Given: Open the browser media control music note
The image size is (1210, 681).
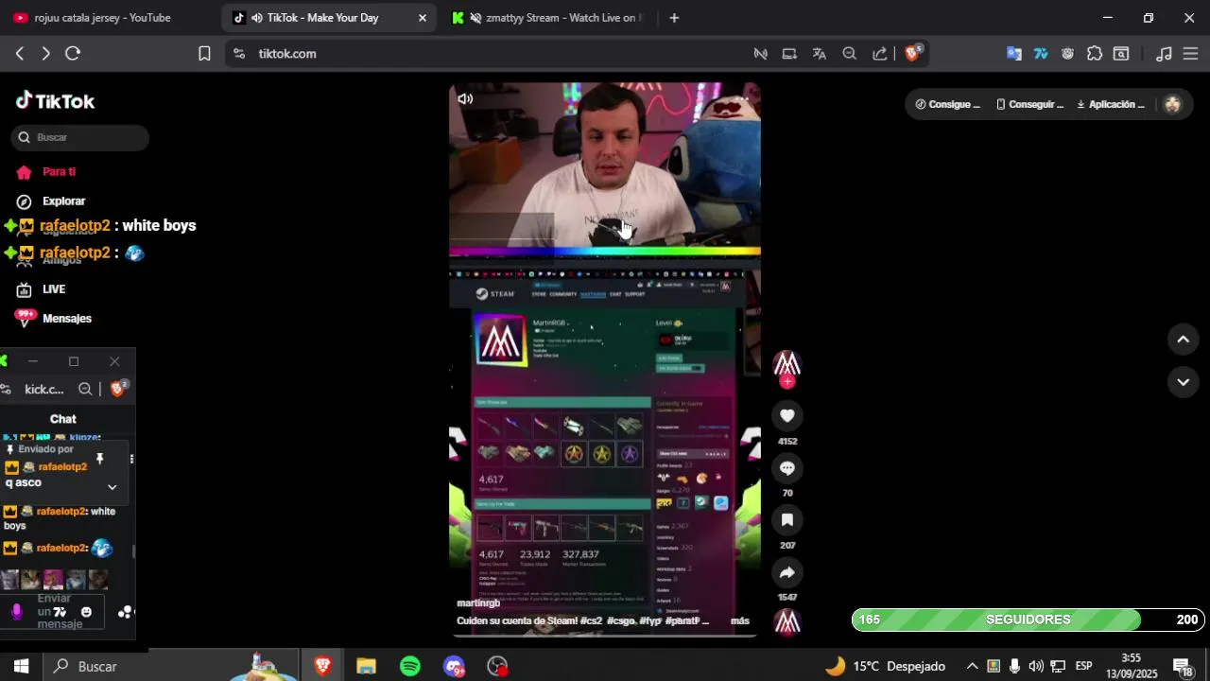Looking at the screenshot, I should point(1165,54).
